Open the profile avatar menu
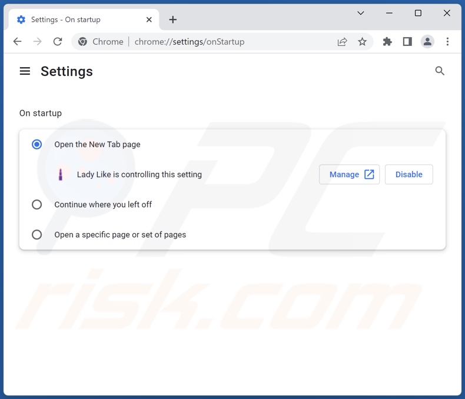The image size is (465, 399). [427, 42]
